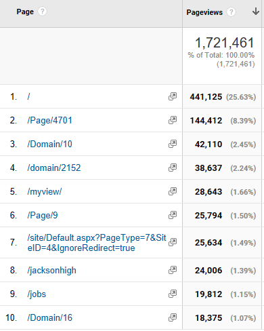Open the /Domain/16 link
264x331 pixels.
(x=49, y=317)
